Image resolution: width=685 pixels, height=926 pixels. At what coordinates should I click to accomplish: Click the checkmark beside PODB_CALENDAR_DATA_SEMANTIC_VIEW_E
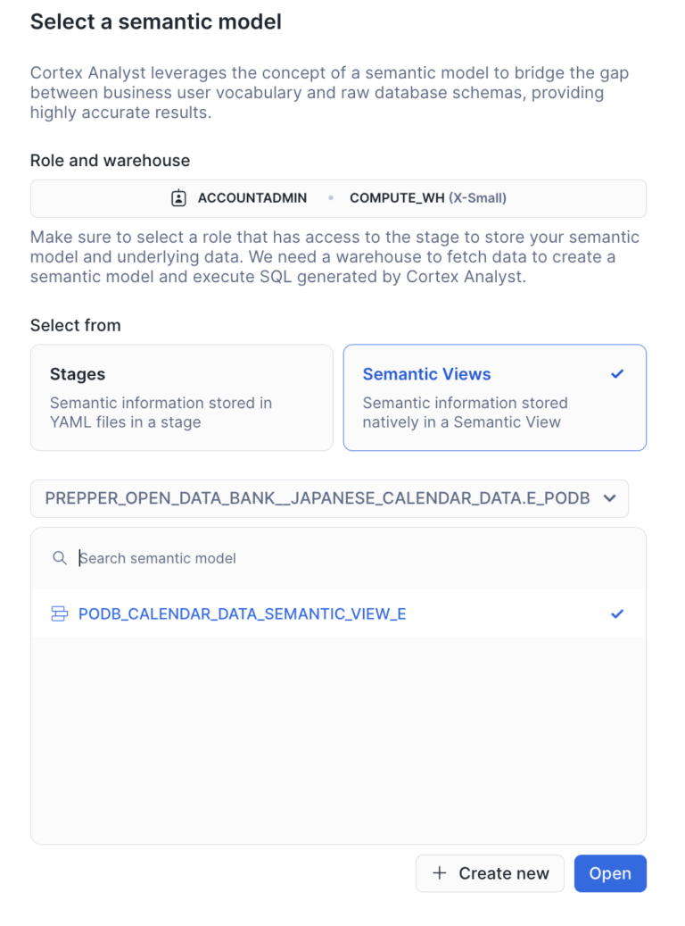click(617, 613)
